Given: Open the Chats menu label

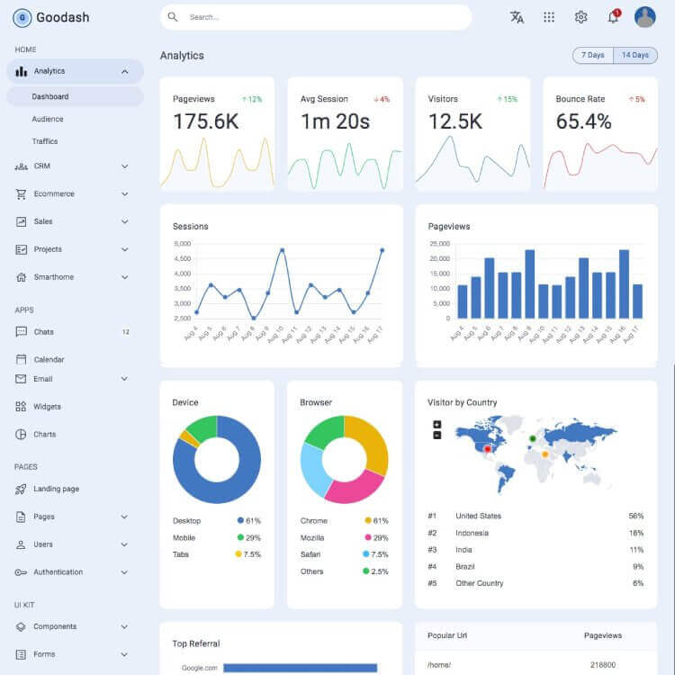Looking at the screenshot, I should coord(44,332).
